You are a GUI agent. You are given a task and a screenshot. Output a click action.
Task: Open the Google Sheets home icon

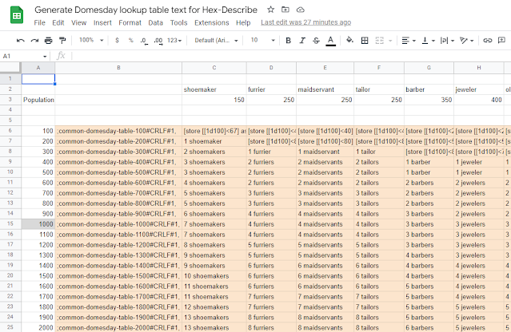[x=17, y=15]
